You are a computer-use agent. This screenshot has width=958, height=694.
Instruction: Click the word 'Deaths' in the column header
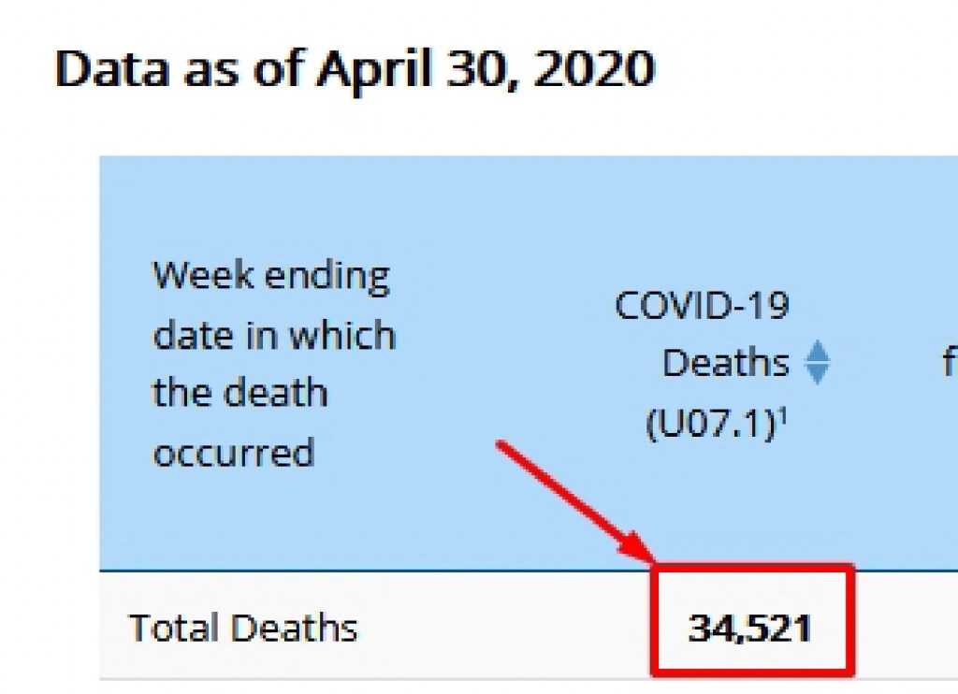point(725,363)
